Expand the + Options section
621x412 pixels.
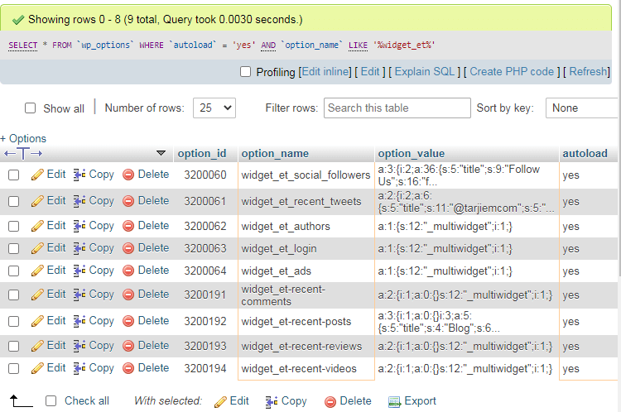[x=23, y=138]
